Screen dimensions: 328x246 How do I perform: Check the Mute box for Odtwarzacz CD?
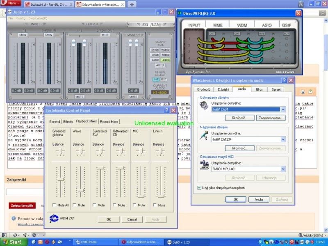click(114, 205)
